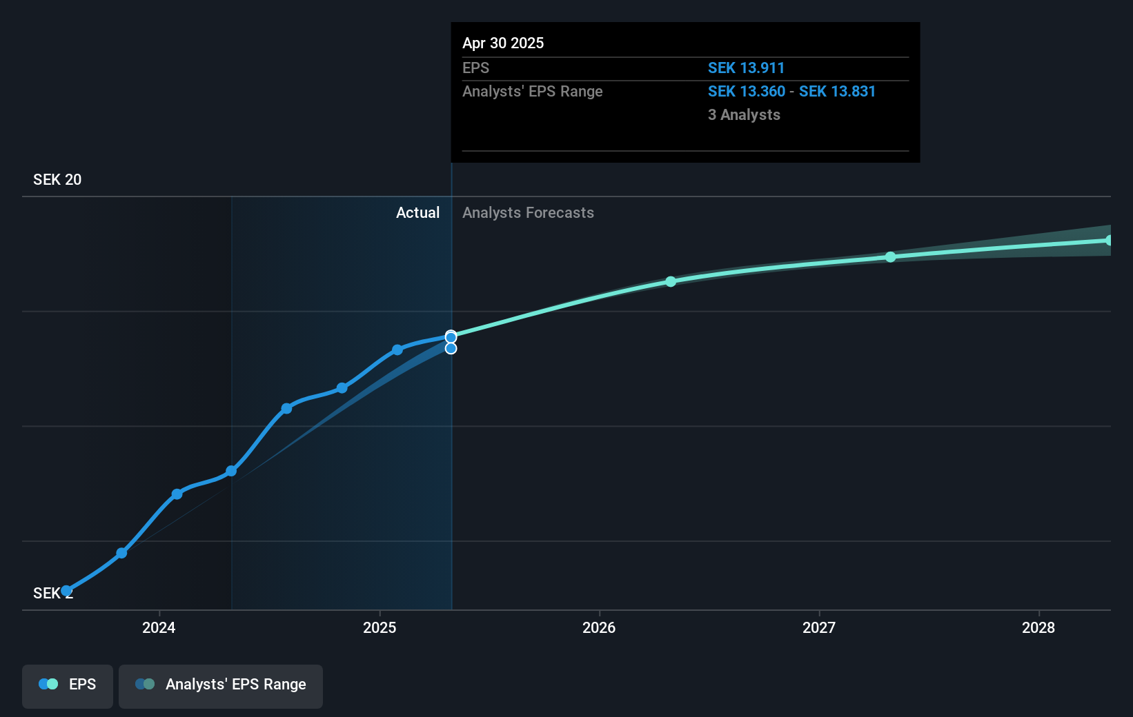Image resolution: width=1133 pixels, height=717 pixels.
Task: Click the green forecast dot near 2026
Action: click(x=670, y=281)
